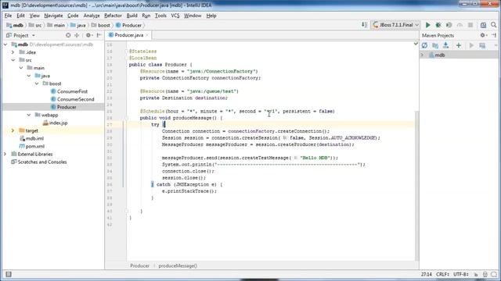Open Search Everywhere magnifier icon
Screen dimensions: 501x281
(x=494, y=25)
